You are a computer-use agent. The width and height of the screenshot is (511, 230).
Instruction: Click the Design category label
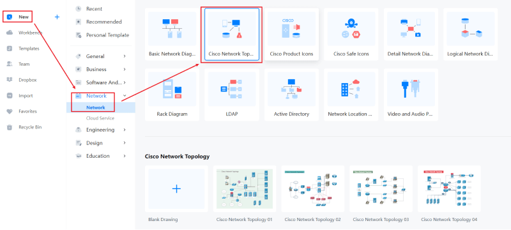tap(94, 143)
